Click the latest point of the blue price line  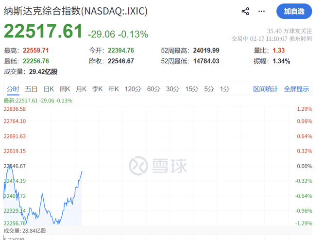pos(82,171)
